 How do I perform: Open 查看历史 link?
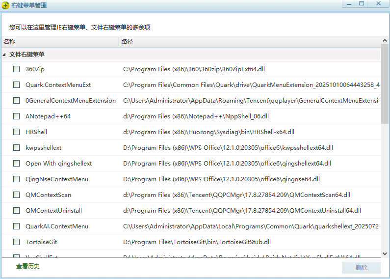point(28,266)
